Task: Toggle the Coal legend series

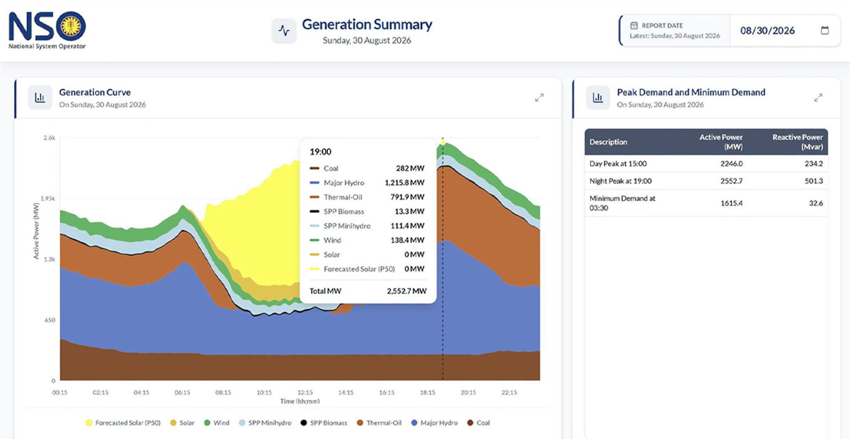Action: coord(479,423)
